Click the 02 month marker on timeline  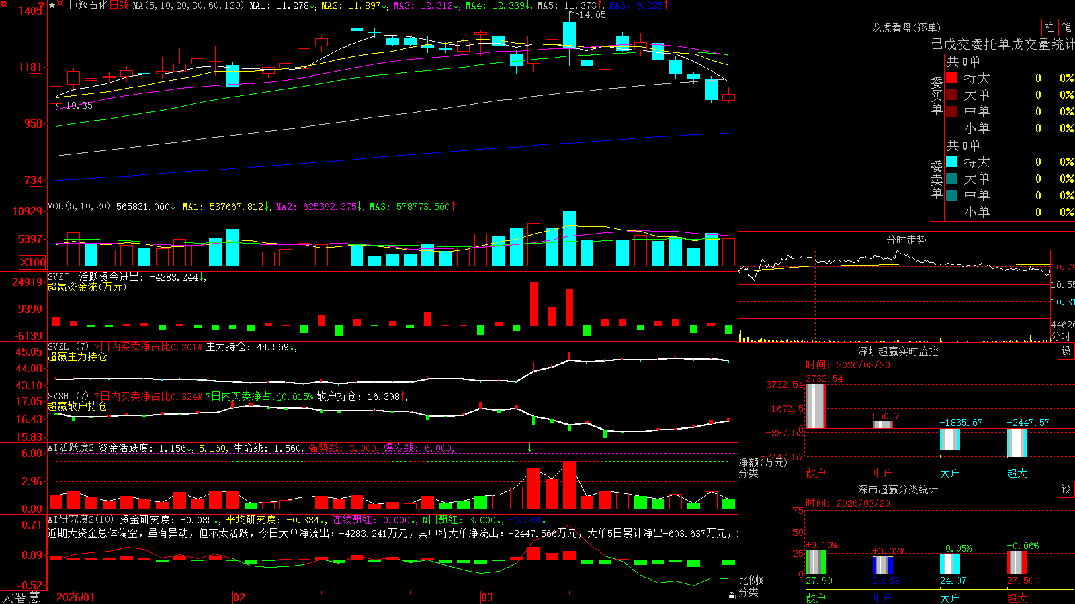(239, 597)
